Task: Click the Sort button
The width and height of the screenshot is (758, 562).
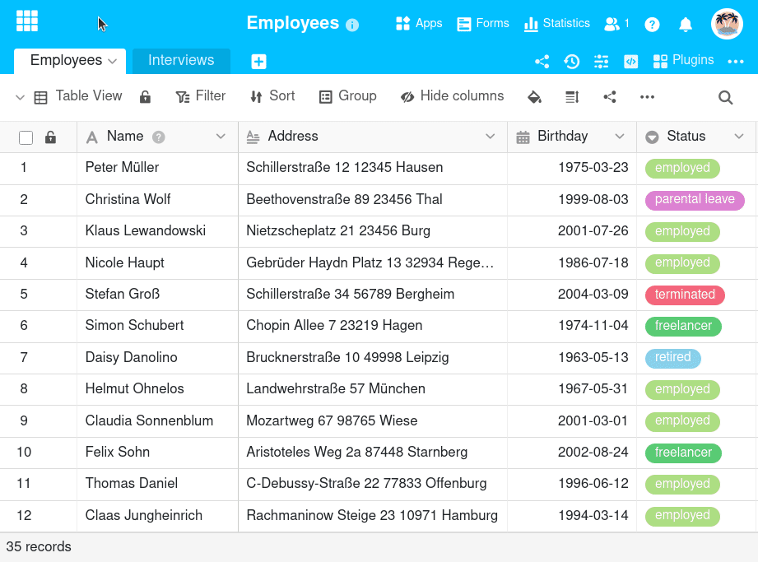Action: [x=272, y=96]
